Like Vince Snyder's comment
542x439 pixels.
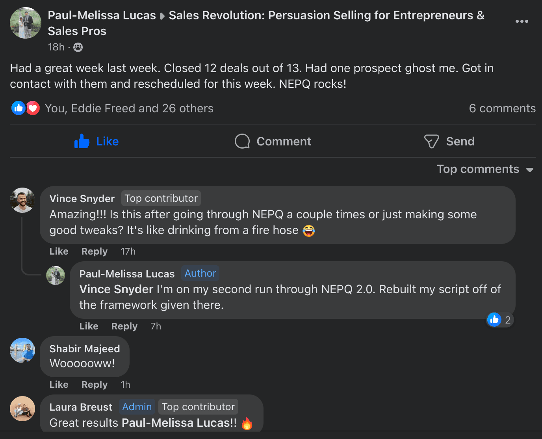[59, 251]
